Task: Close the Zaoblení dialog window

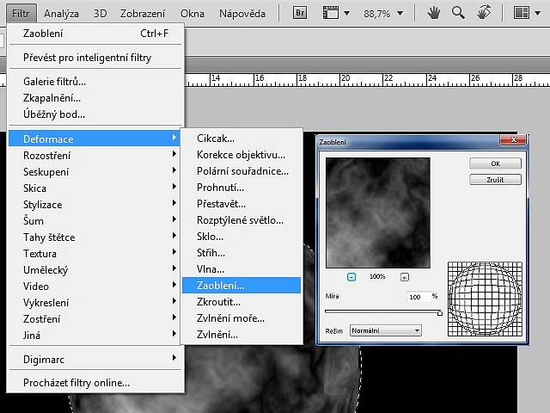Action: [513, 139]
